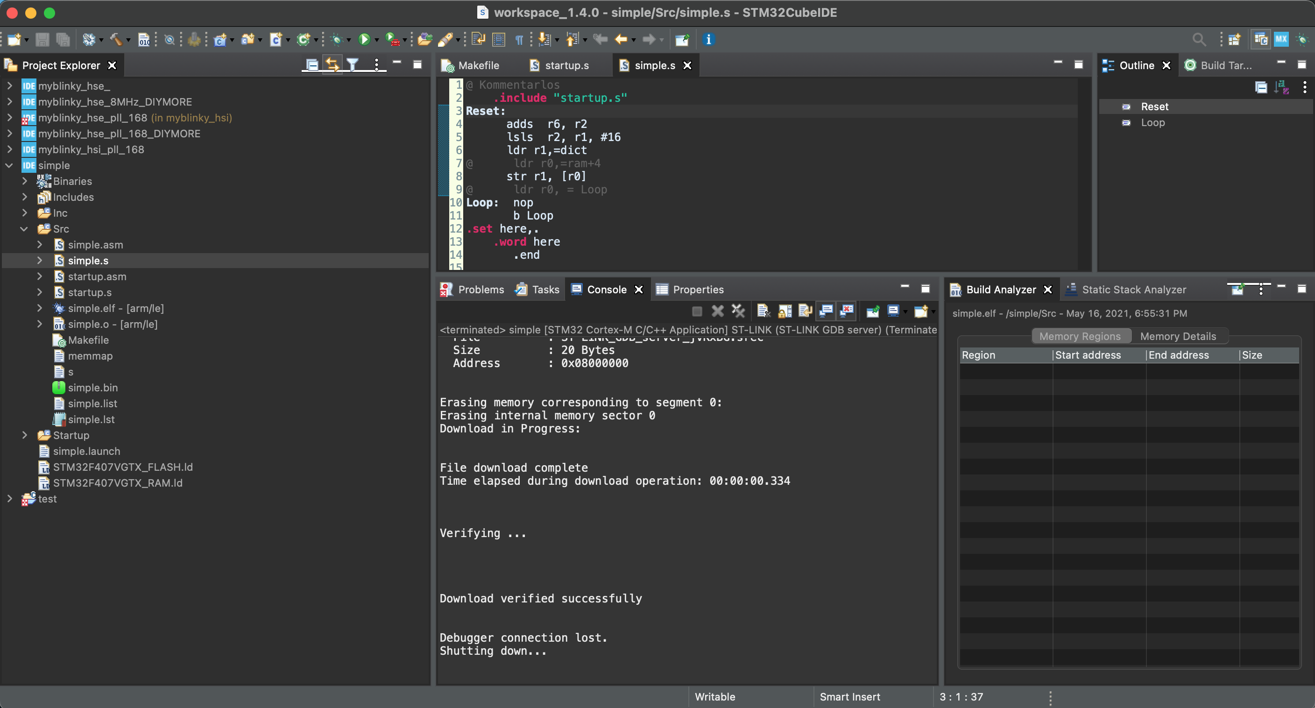Click the Debug bug icon in toolbar
1315x708 pixels.
336,39
